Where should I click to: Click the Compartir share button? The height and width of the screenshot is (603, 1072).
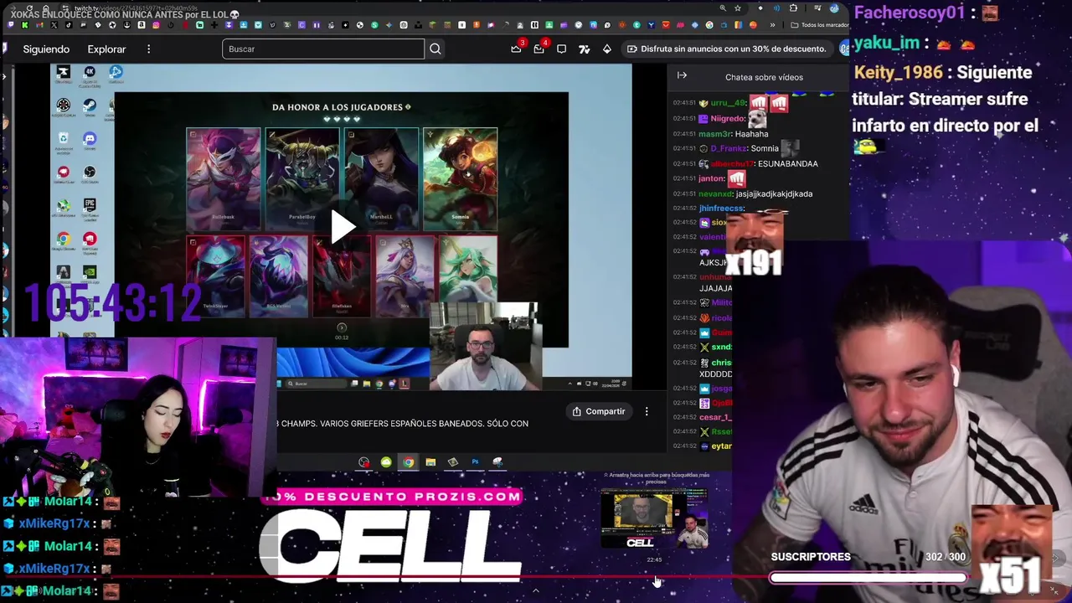[x=599, y=411]
